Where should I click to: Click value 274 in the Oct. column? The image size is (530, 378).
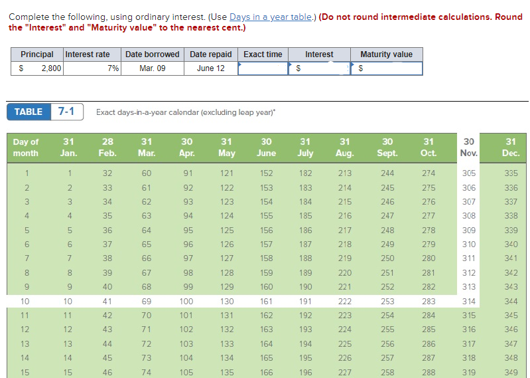coord(429,173)
